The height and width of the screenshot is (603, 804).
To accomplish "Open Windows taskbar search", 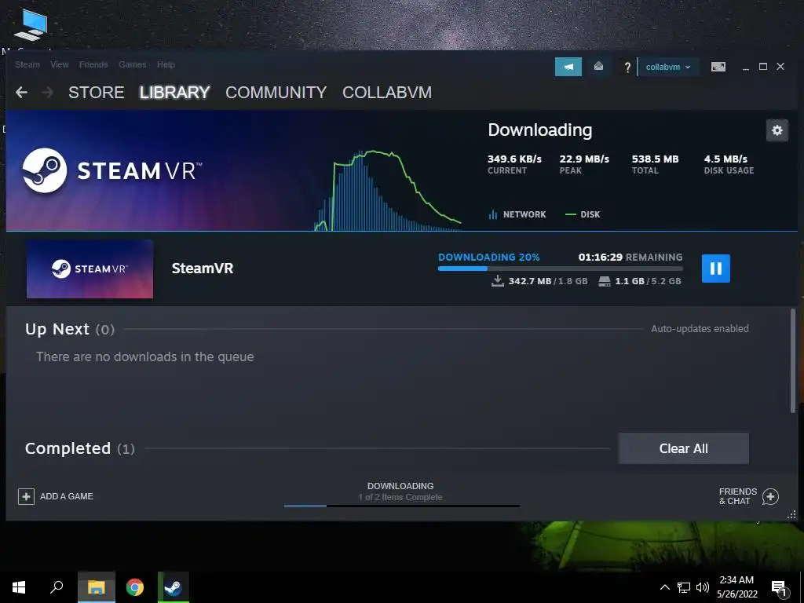I will [57, 587].
